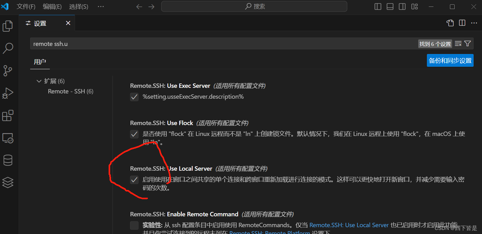Uncheck Use Exec Server setting
482x234 pixels.
(134, 97)
